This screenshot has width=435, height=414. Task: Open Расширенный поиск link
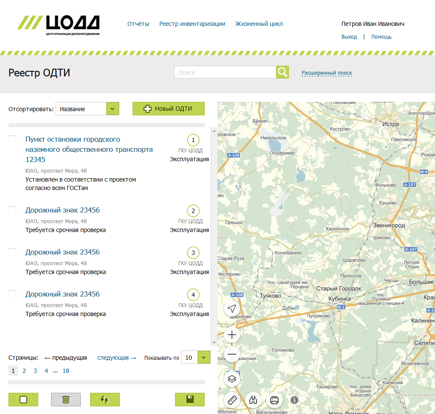[327, 73]
